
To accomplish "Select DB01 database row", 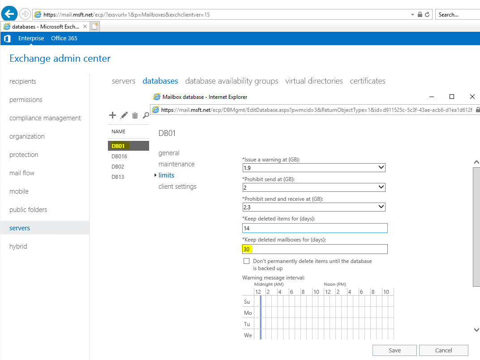I will 128,146.
